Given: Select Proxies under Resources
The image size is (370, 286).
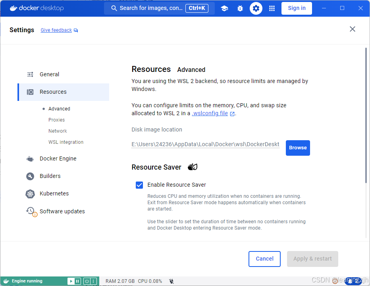Looking at the screenshot, I should [x=56, y=120].
